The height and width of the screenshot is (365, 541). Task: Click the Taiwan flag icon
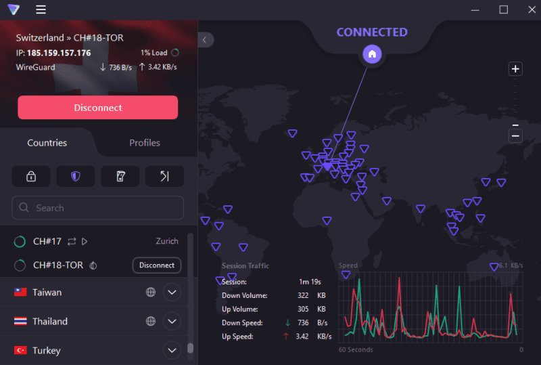point(20,292)
